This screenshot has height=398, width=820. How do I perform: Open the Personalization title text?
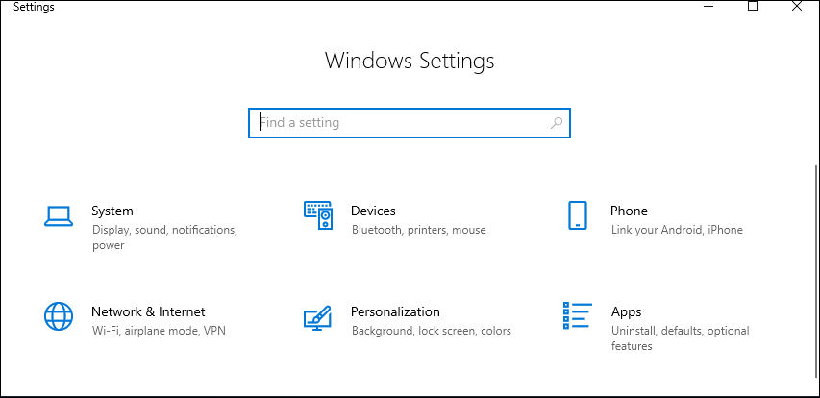(395, 311)
